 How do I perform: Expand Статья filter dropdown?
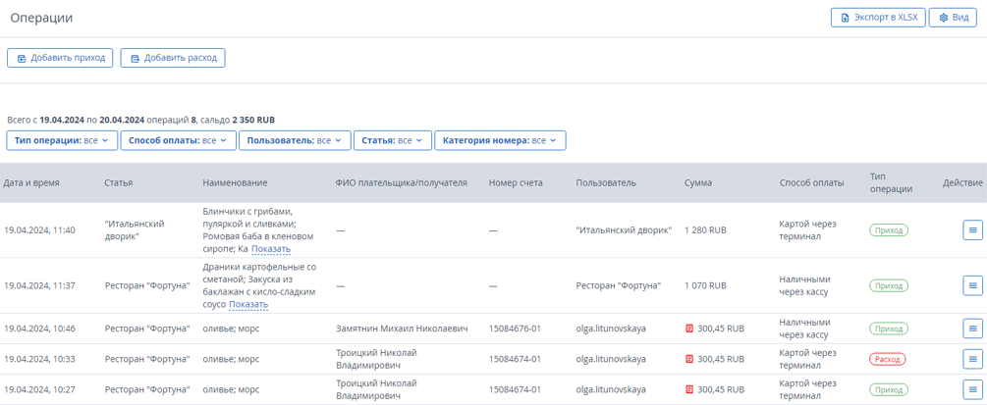click(393, 140)
